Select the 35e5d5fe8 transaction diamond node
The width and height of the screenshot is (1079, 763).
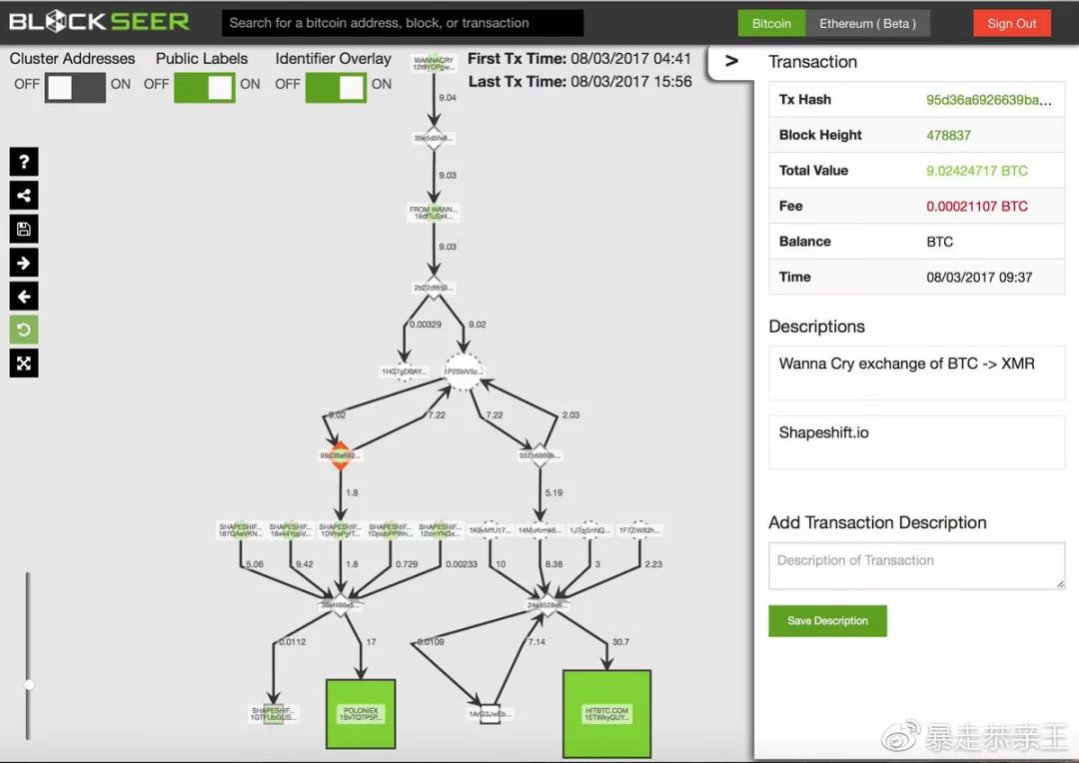tap(434, 138)
